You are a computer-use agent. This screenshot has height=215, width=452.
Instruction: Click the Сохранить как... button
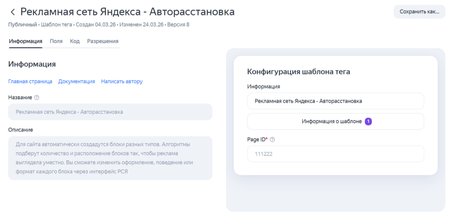tap(420, 12)
